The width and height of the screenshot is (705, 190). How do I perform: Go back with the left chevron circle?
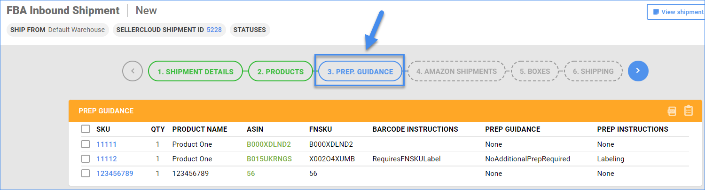[x=133, y=71]
